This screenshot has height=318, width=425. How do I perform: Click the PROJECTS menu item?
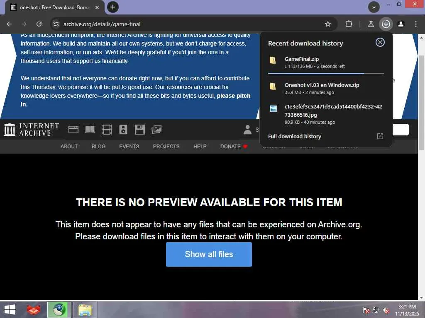click(166, 146)
